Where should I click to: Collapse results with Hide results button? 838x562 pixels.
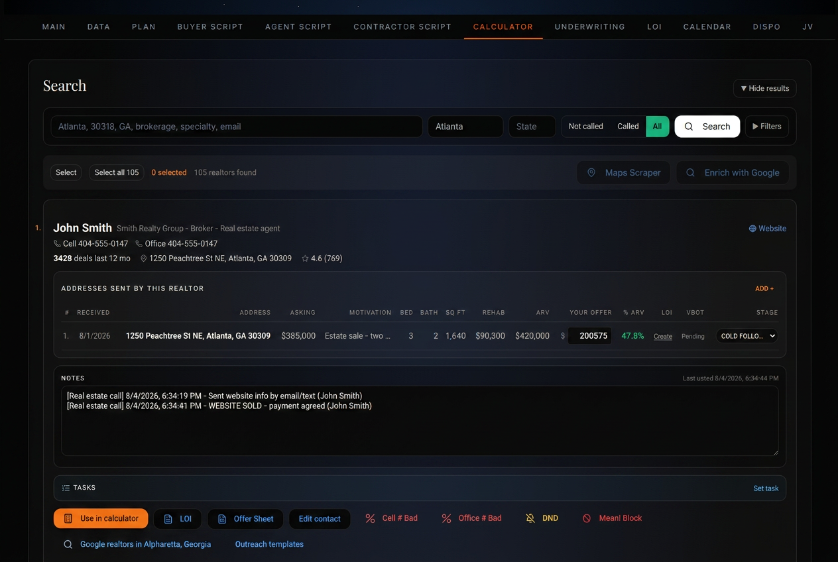(x=765, y=88)
